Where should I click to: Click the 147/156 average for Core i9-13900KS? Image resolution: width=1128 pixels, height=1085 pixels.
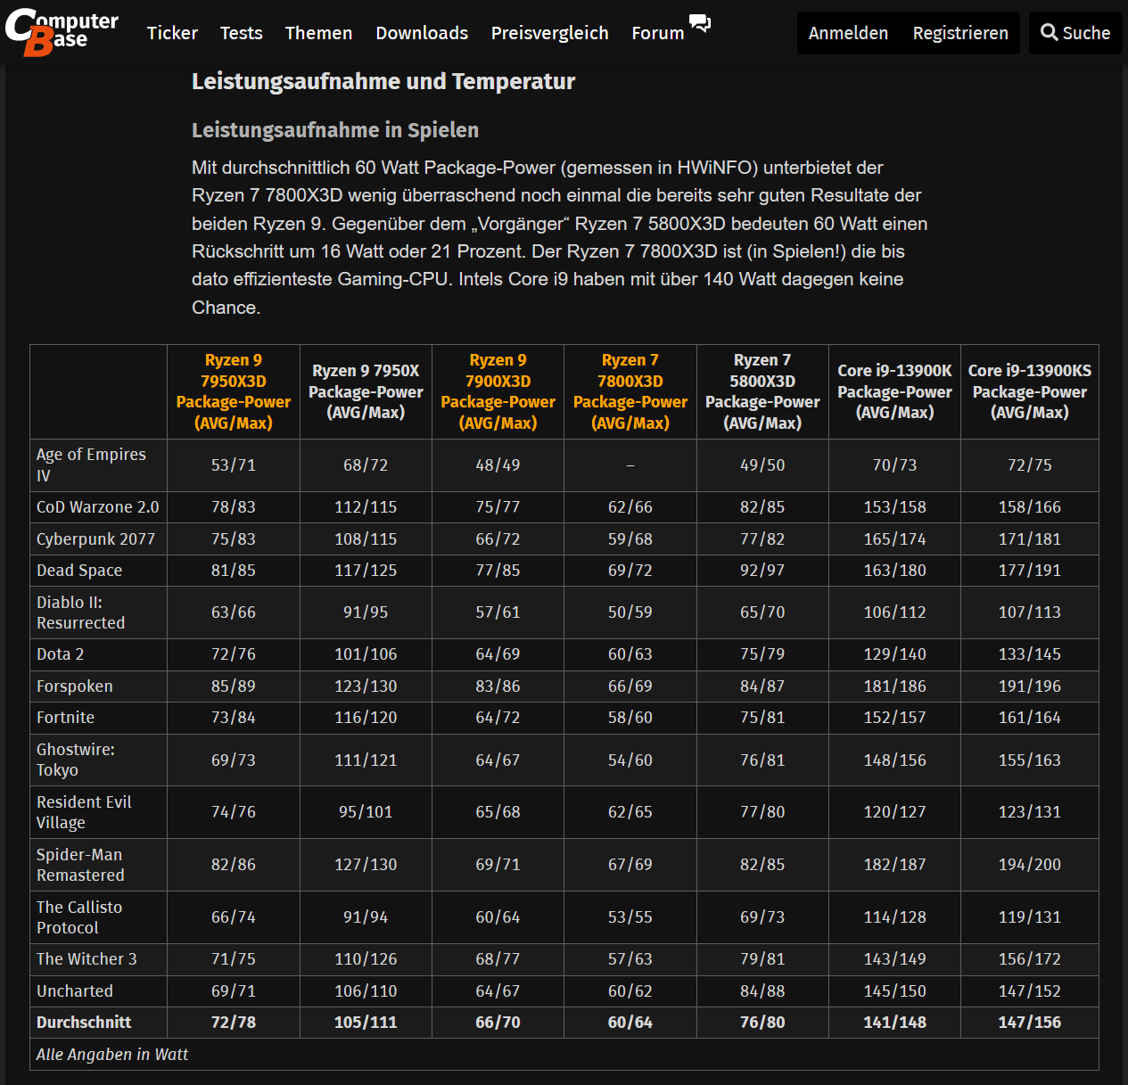click(x=1030, y=1023)
